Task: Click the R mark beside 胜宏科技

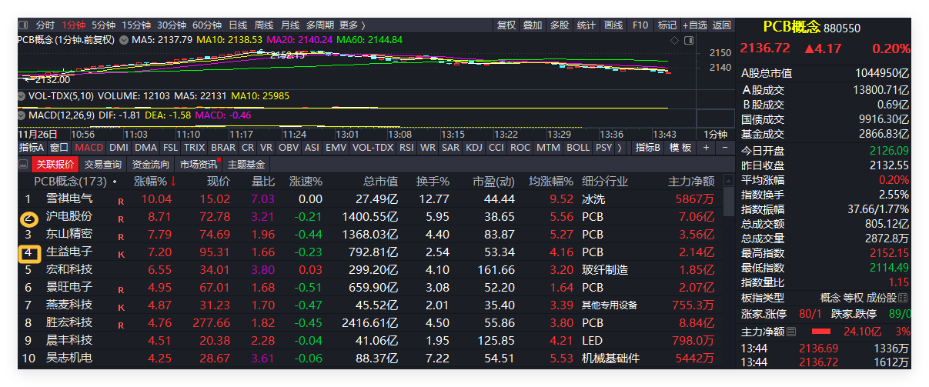Action: 121,325
